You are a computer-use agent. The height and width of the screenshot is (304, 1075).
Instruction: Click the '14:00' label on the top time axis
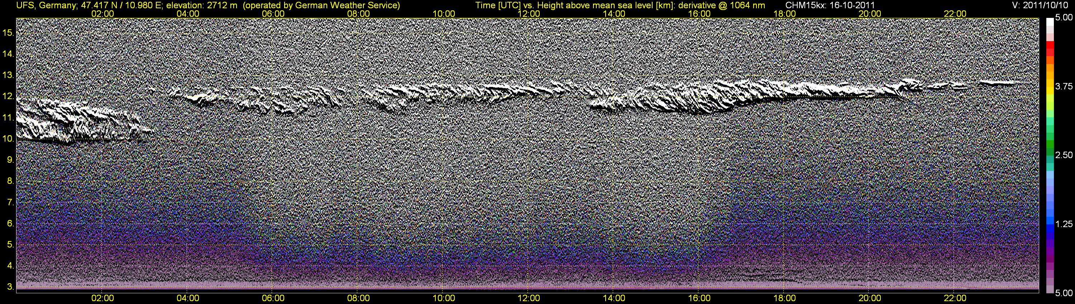[614, 14]
